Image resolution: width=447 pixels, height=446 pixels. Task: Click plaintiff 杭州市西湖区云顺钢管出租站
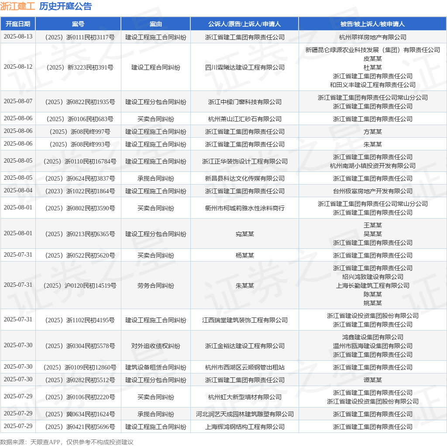[x=244, y=367]
